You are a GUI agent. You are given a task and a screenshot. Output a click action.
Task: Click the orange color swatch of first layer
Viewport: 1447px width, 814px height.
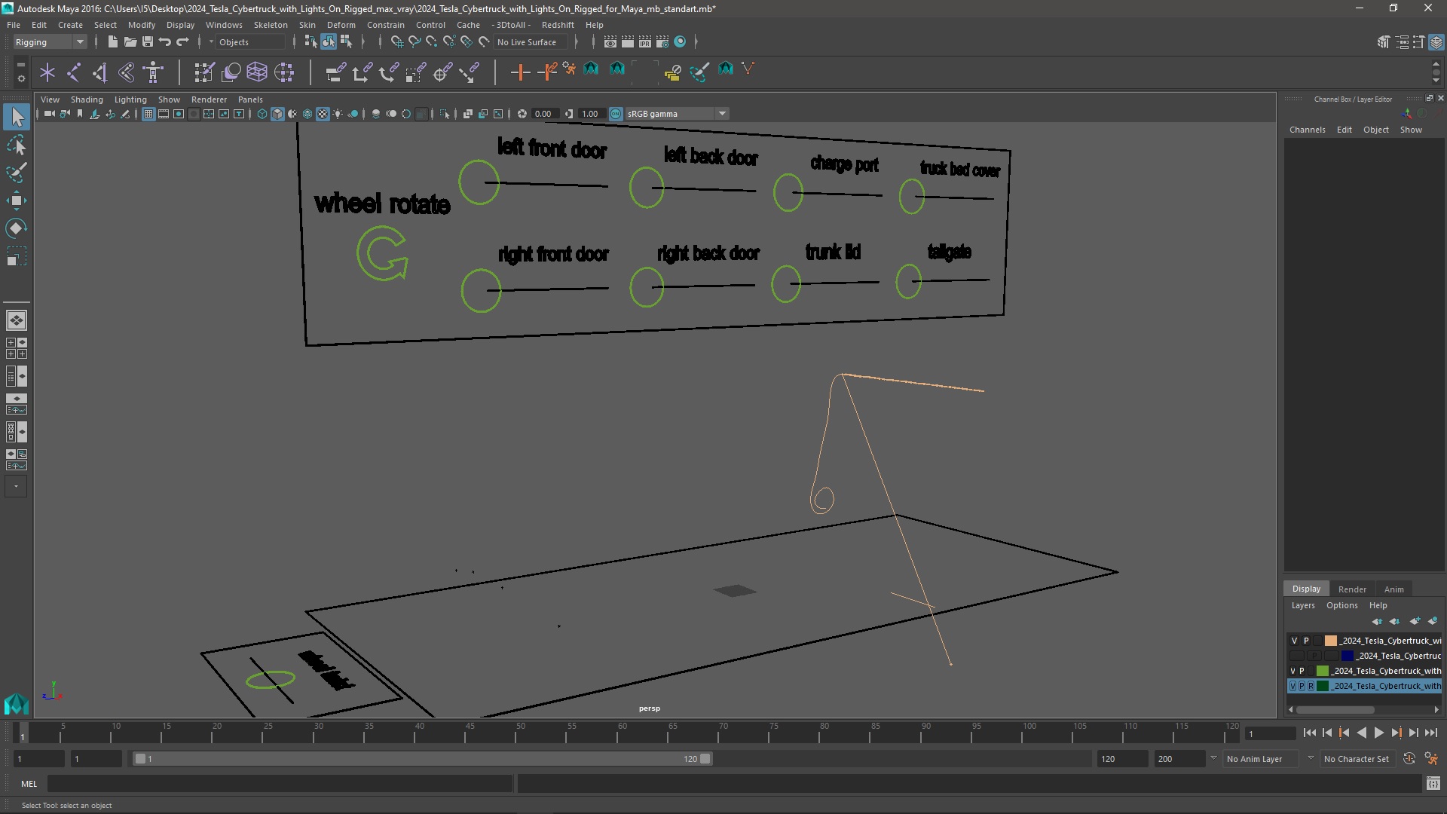pos(1331,641)
